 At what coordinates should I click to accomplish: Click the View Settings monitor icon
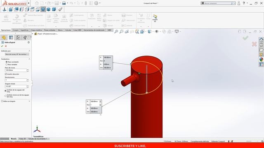[177, 31]
